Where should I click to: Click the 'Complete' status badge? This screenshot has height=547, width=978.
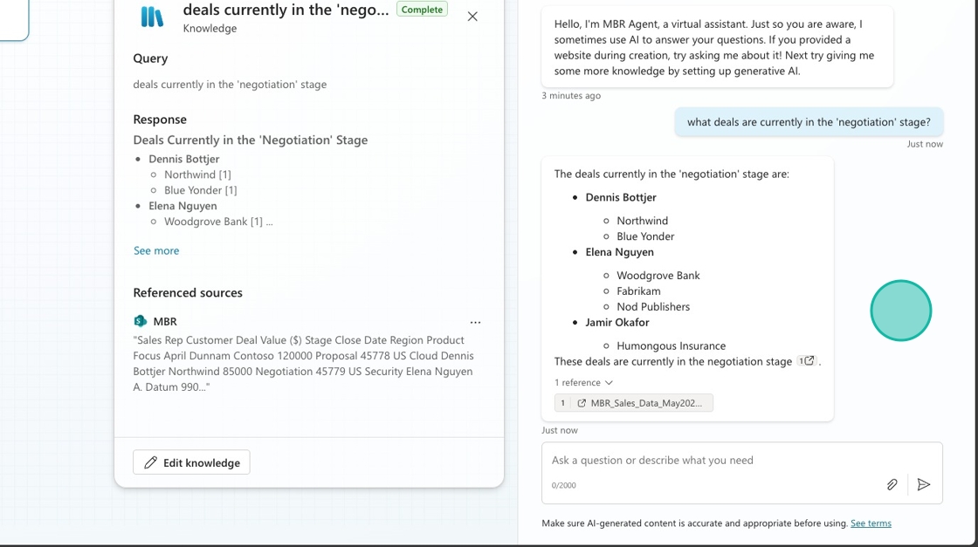coord(423,10)
